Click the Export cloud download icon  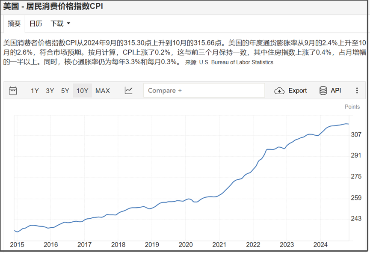click(279, 91)
